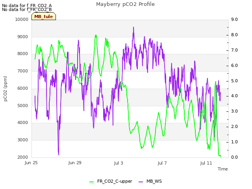
Task: Click the 3000 left axis value
Action: pyautogui.click(x=23, y=140)
